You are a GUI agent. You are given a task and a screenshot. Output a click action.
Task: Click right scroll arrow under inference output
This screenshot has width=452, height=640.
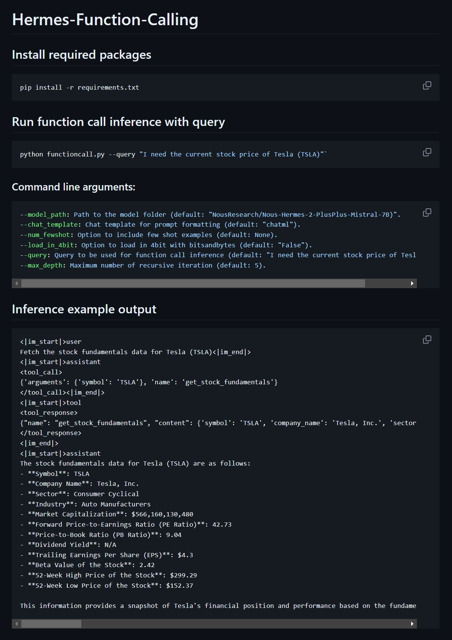point(412,624)
